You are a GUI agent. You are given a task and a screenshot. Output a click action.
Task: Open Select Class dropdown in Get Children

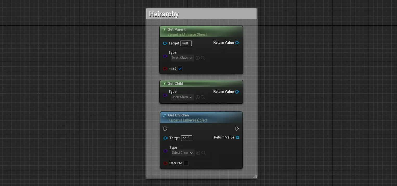pos(183,153)
